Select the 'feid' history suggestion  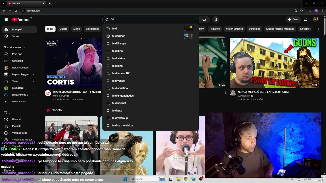point(150,28)
